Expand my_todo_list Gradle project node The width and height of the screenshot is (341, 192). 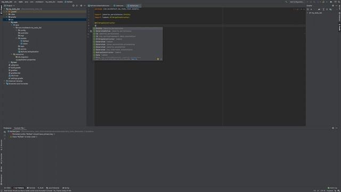(307, 13)
